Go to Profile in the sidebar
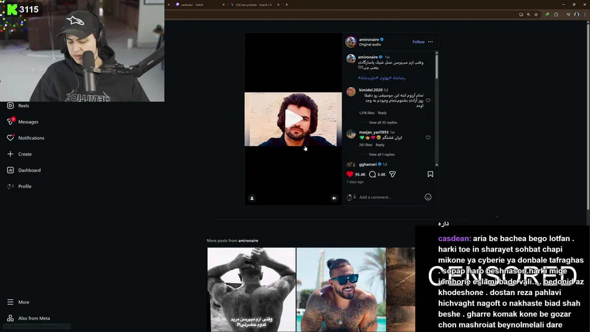 click(x=19, y=186)
